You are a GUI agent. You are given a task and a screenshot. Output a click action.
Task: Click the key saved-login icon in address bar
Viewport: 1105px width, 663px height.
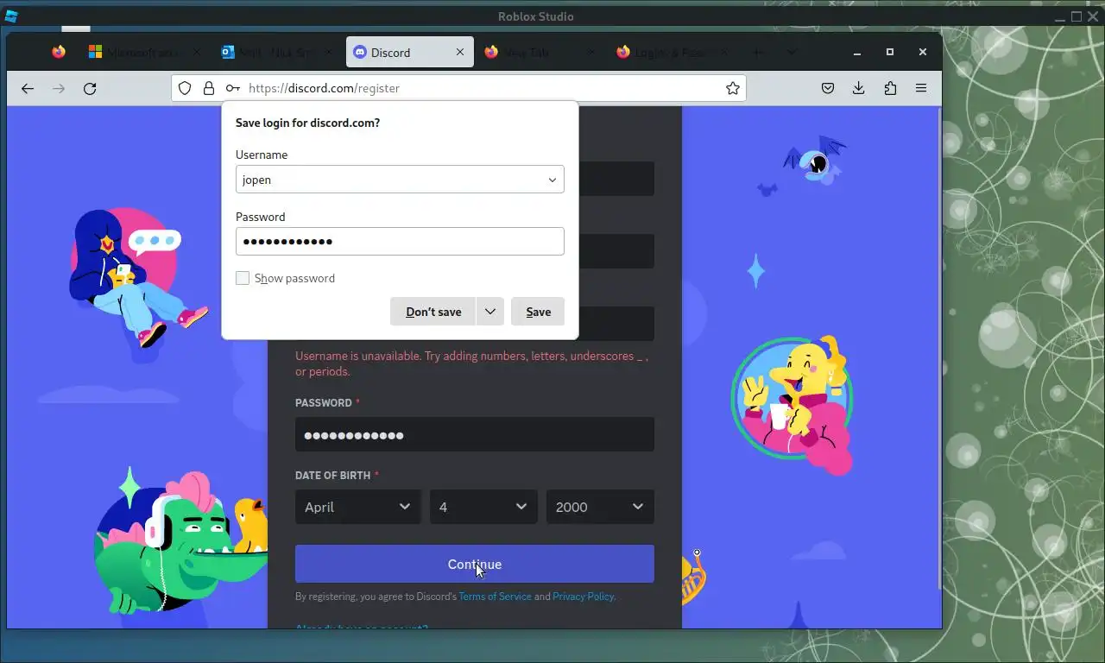pos(233,88)
